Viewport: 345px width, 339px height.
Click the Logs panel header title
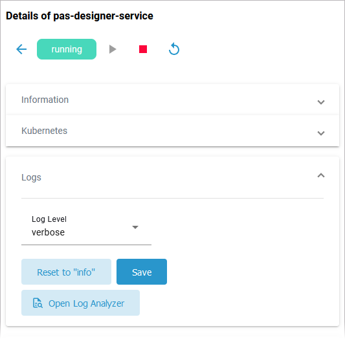coord(31,177)
